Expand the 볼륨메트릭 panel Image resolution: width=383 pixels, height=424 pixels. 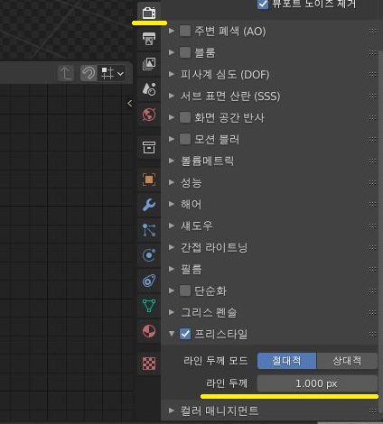(x=172, y=161)
